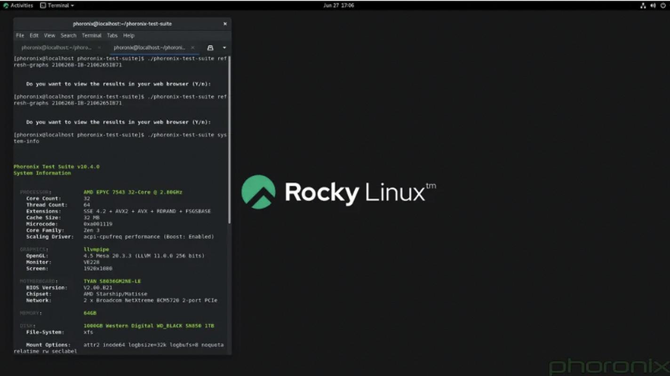Click the first 'view the results' prompt

click(x=119, y=84)
